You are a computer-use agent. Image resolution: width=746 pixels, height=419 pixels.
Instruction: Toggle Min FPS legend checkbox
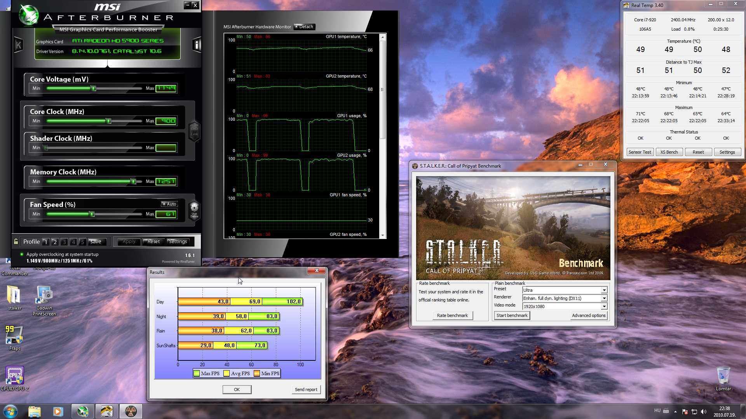click(x=257, y=374)
